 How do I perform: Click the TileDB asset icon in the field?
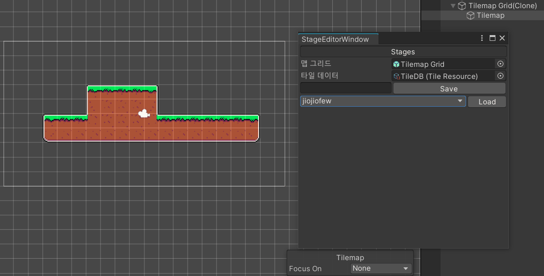point(396,76)
